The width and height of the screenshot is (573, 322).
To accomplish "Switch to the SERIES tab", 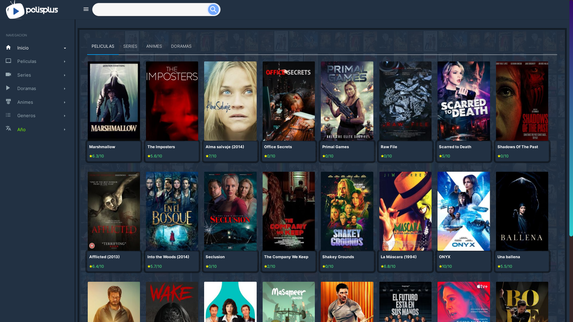I will 130,46.
